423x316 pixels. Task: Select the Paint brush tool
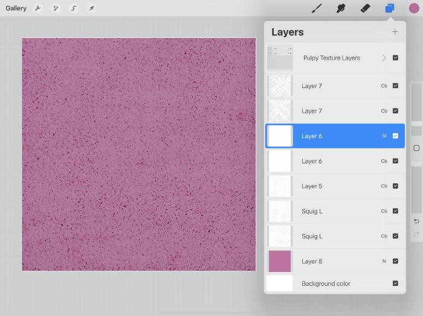317,8
